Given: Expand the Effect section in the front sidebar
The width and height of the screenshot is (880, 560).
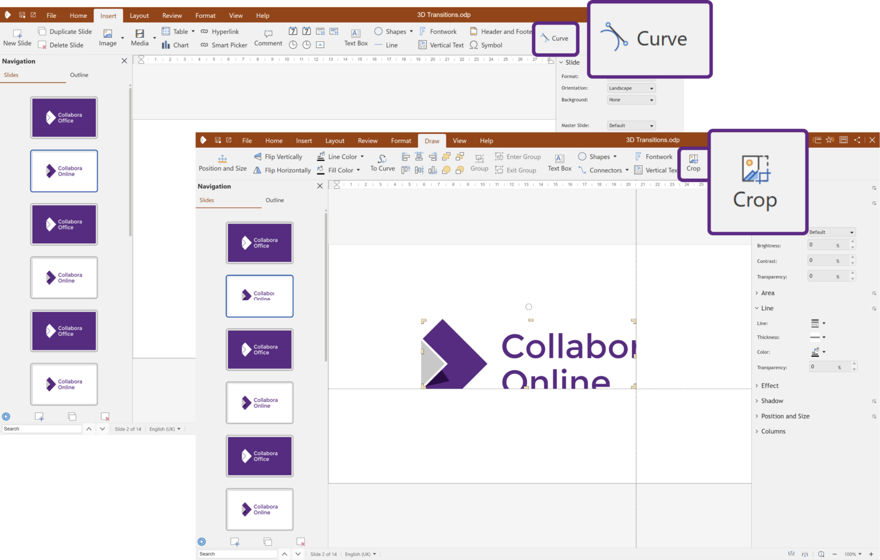Looking at the screenshot, I should tap(769, 386).
